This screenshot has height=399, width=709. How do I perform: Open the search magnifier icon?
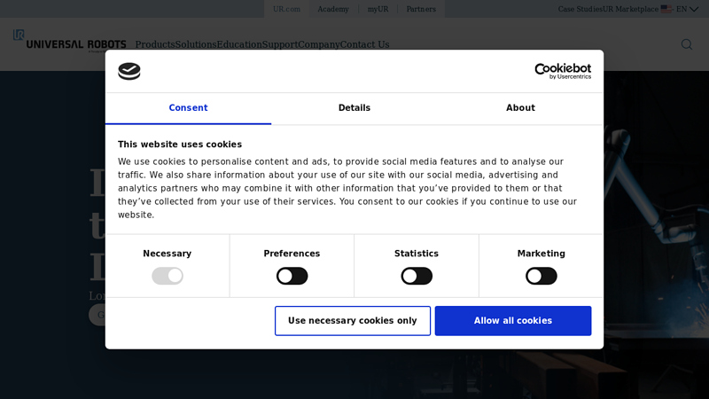point(686,44)
